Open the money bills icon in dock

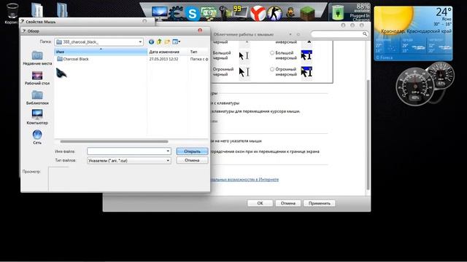pyautogui.click(x=209, y=13)
